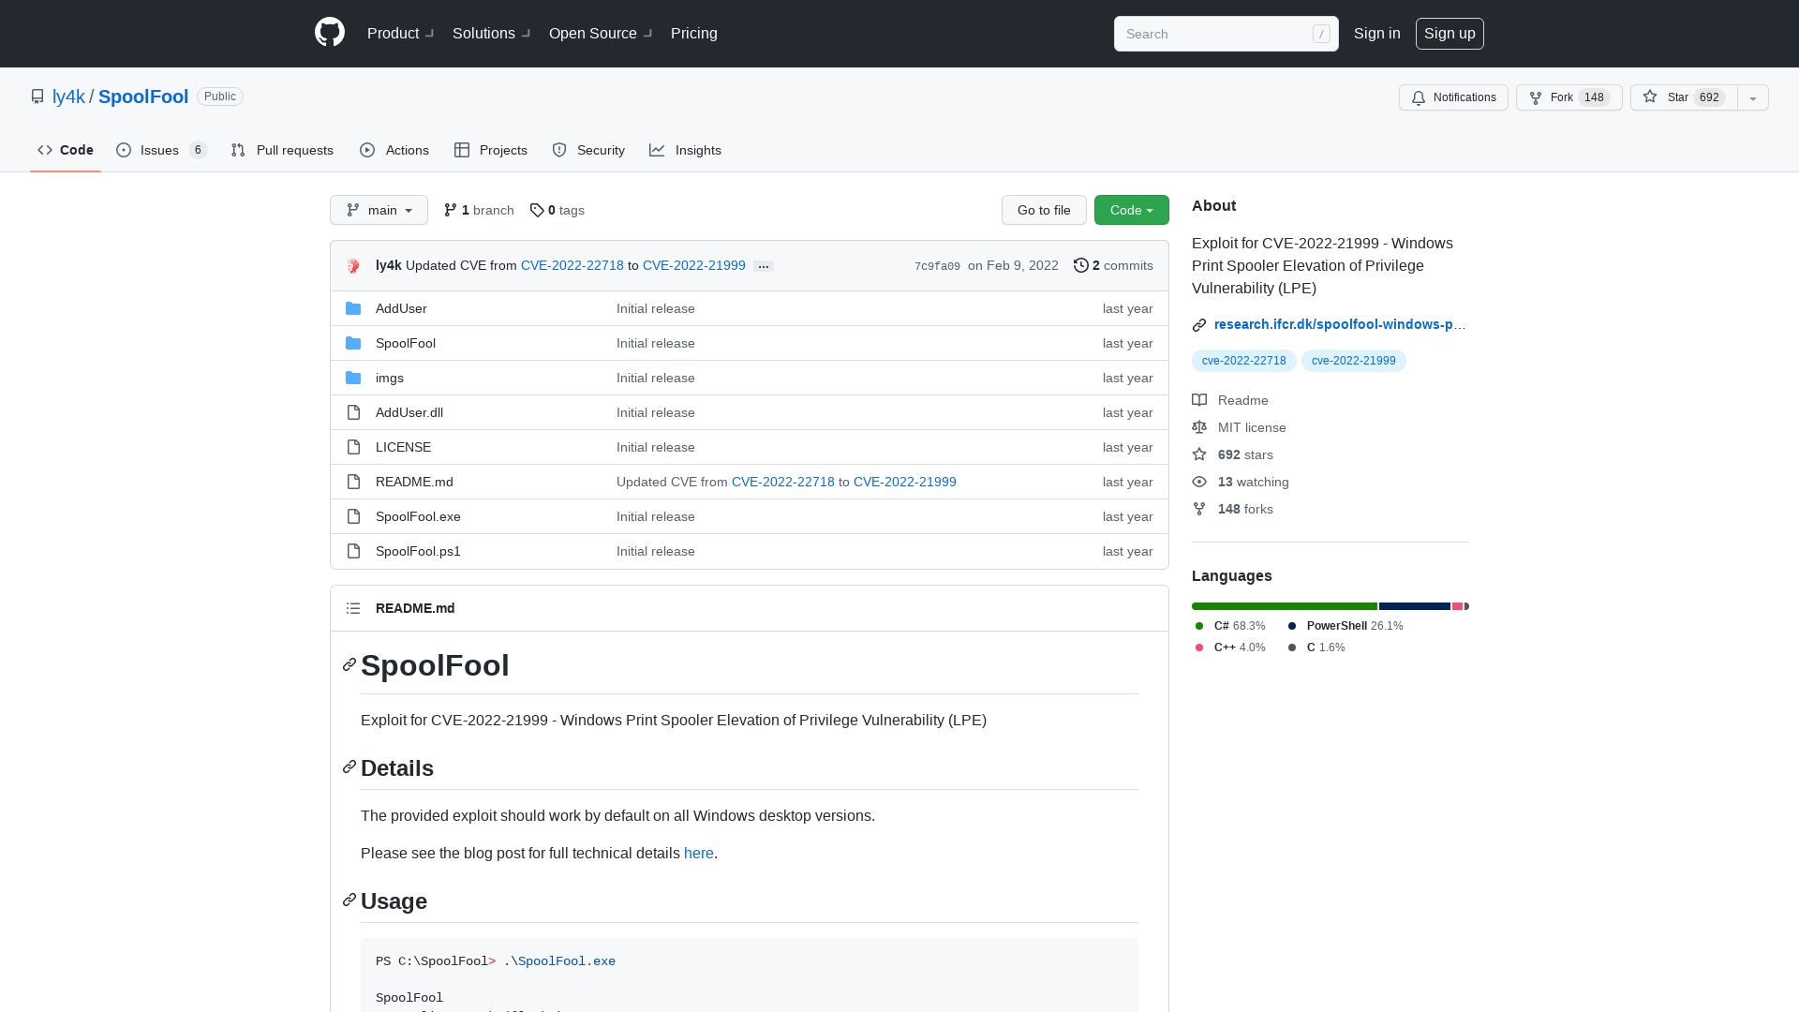This screenshot has height=1012, width=1799.
Task: Expand commit message ellipsis button
Action: tap(764, 266)
